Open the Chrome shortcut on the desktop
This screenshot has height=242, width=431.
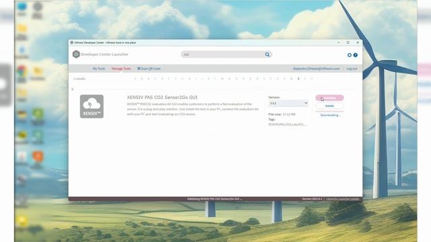pyautogui.click(x=22, y=71)
